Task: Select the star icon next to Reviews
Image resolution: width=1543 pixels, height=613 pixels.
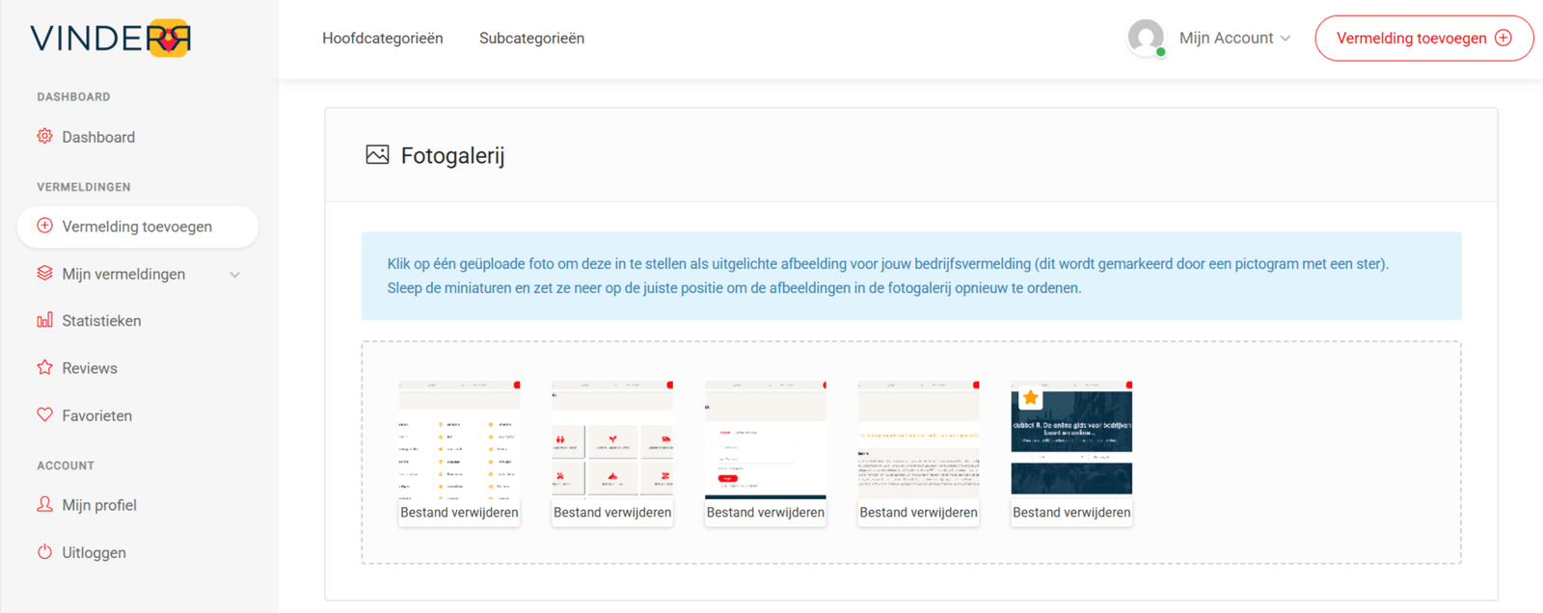Action: (x=44, y=367)
